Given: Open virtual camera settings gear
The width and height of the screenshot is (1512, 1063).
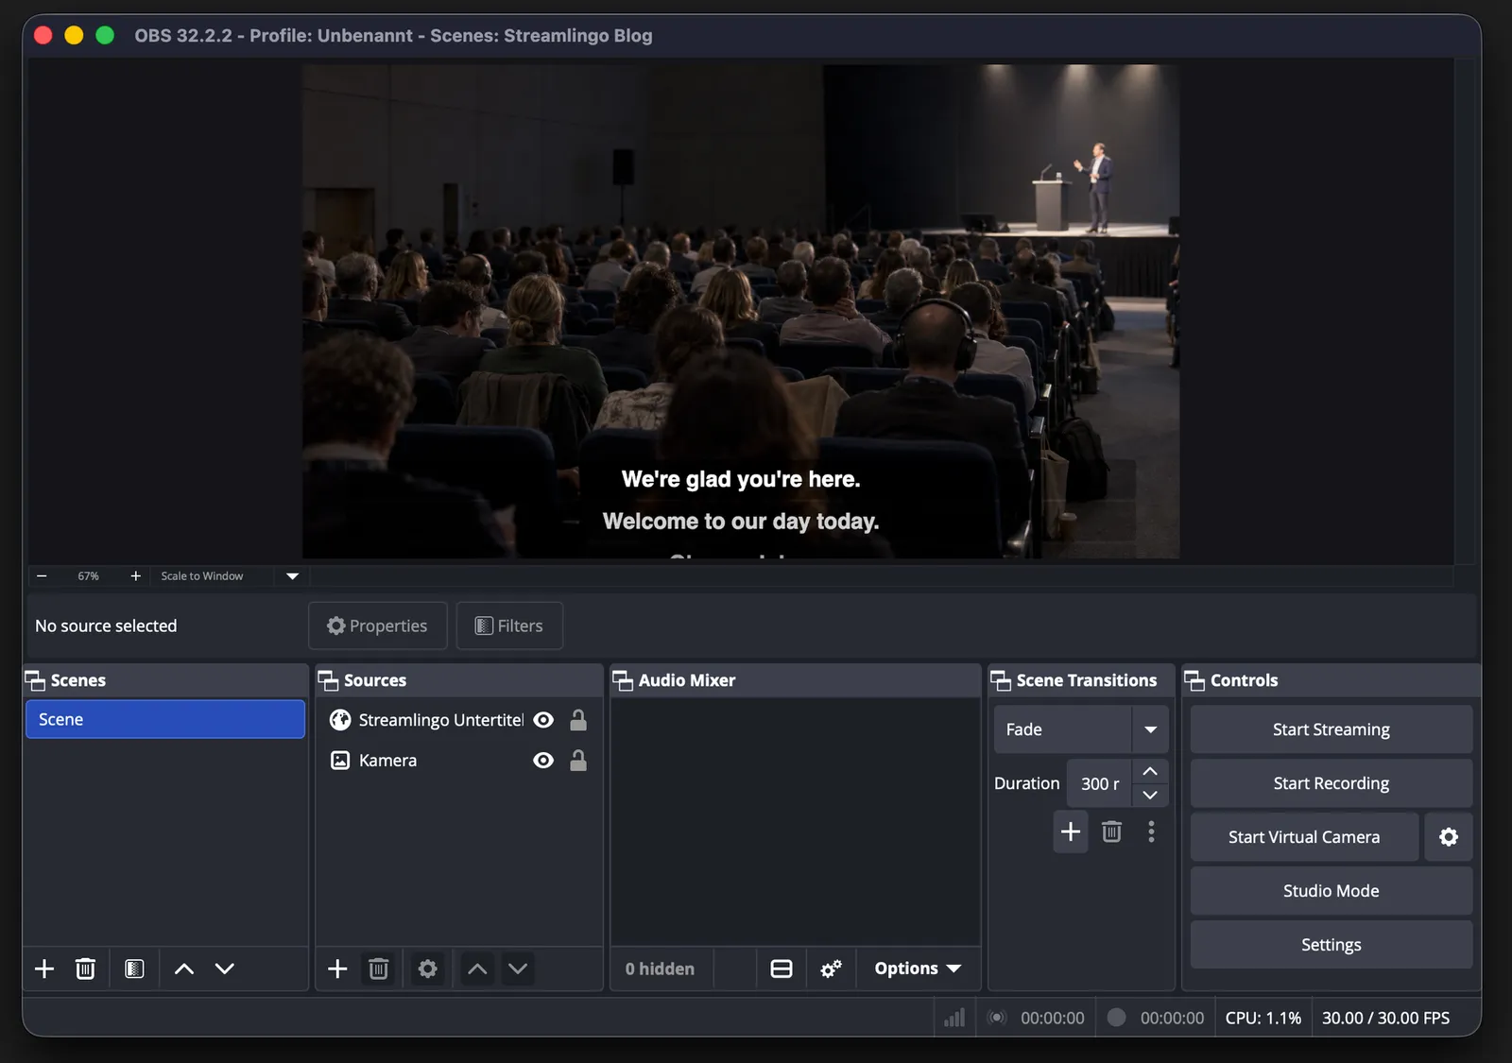Looking at the screenshot, I should (x=1449, y=837).
